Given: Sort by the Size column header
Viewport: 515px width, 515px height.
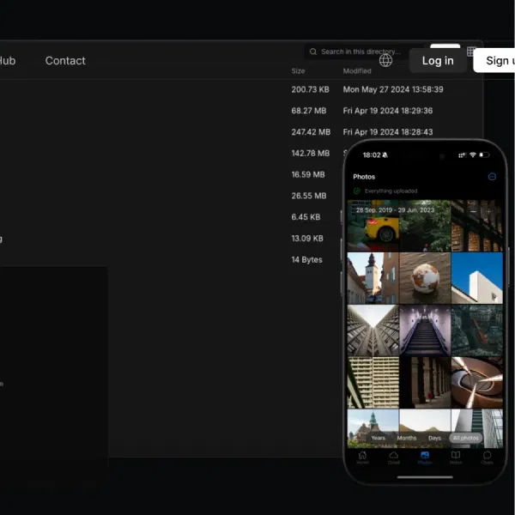Looking at the screenshot, I should coord(298,71).
